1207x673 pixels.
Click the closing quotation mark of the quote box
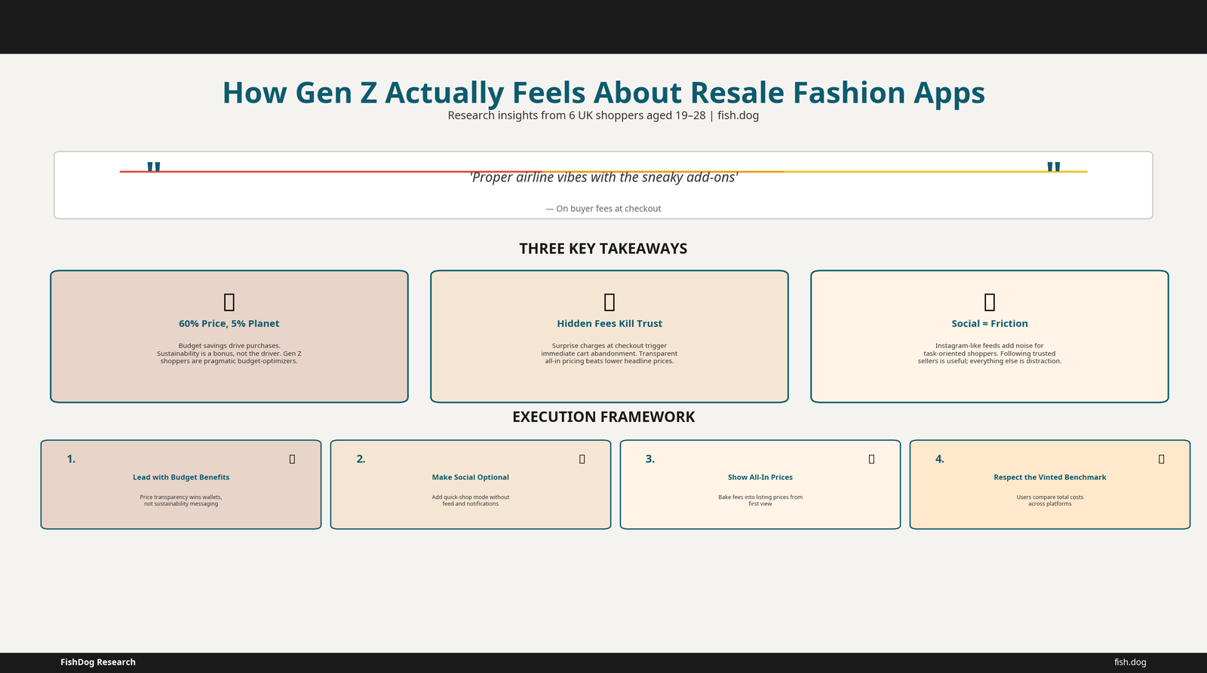click(1054, 167)
